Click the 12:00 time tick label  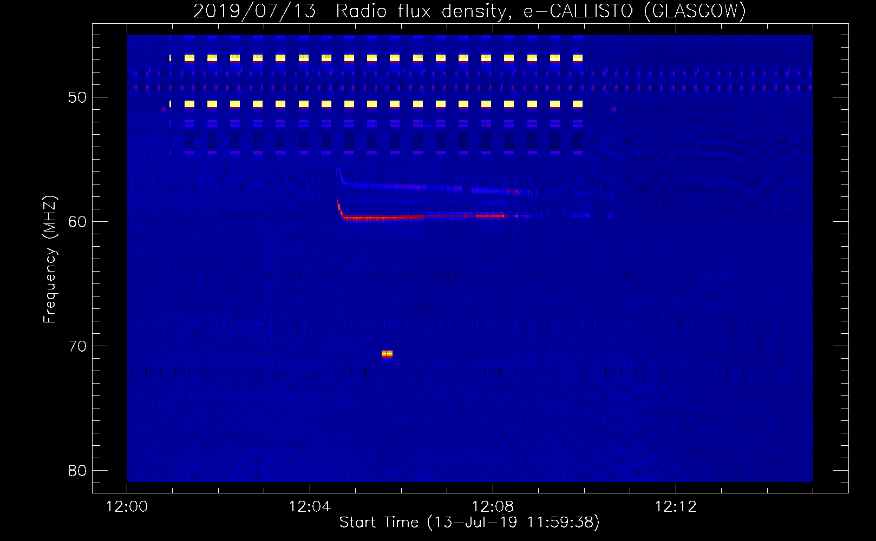point(127,506)
